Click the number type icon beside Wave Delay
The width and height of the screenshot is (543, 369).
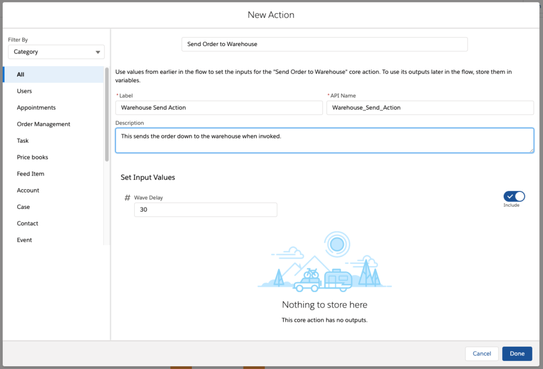point(127,197)
